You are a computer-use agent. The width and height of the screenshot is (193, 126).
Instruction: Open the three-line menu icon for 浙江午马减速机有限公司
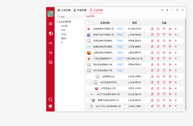click(170, 94)
